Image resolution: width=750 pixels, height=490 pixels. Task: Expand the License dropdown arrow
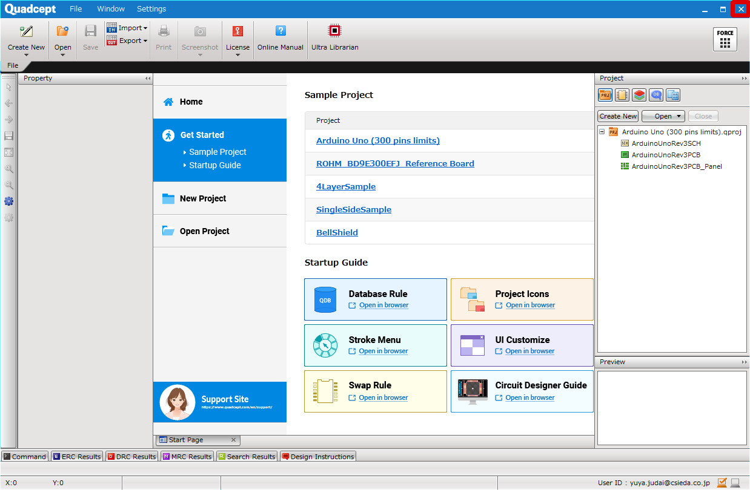tap(237, 55)
